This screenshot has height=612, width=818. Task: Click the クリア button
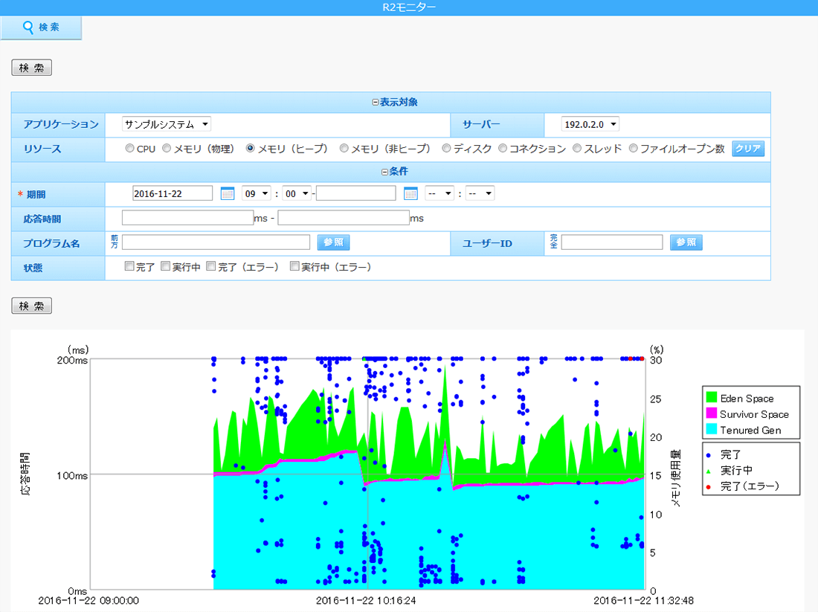pyautogui.click(x=748, y=149)
